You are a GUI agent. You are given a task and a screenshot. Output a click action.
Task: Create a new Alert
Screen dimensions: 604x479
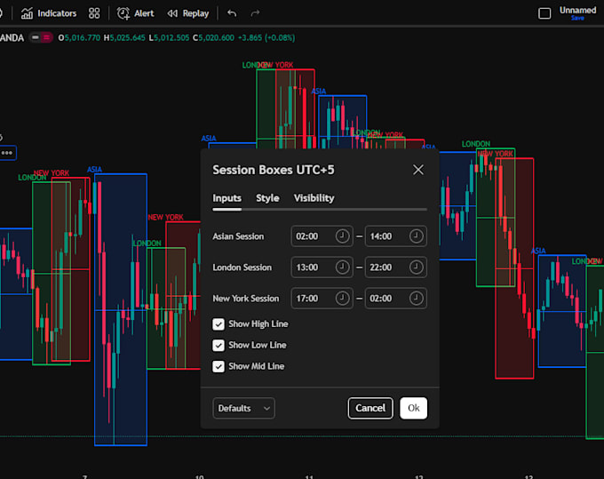tap(135, 13)
